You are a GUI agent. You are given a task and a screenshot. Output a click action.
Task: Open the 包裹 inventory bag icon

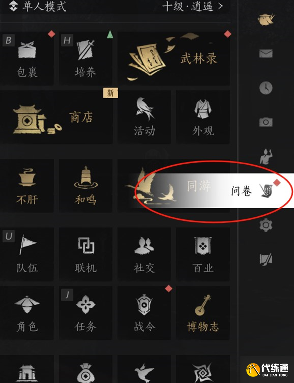[x=26, y=59]
